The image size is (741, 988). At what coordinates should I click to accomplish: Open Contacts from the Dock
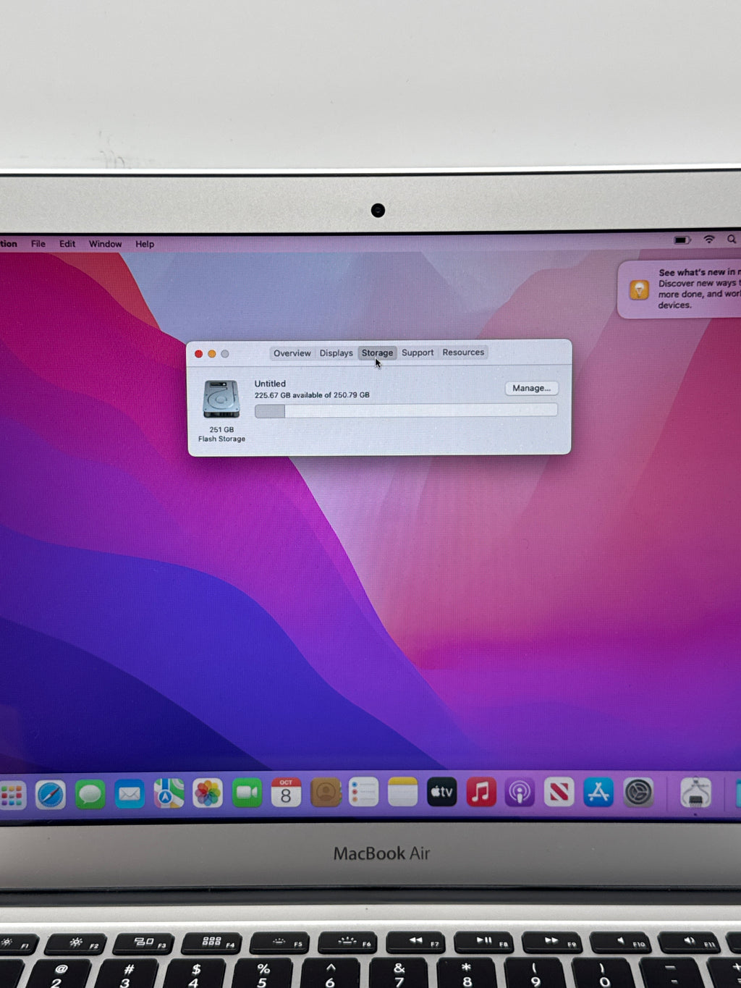click(326, 793)
